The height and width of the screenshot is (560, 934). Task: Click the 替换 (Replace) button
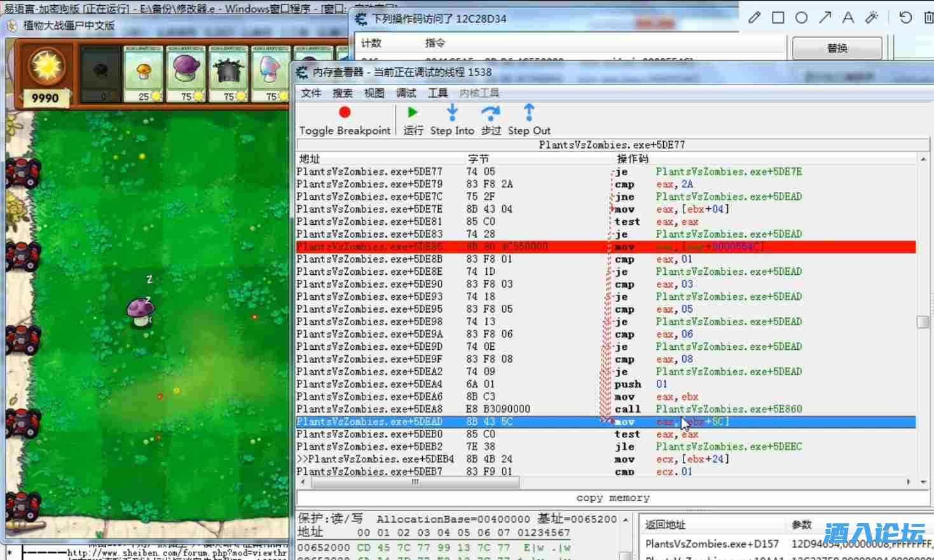(837, 48)
